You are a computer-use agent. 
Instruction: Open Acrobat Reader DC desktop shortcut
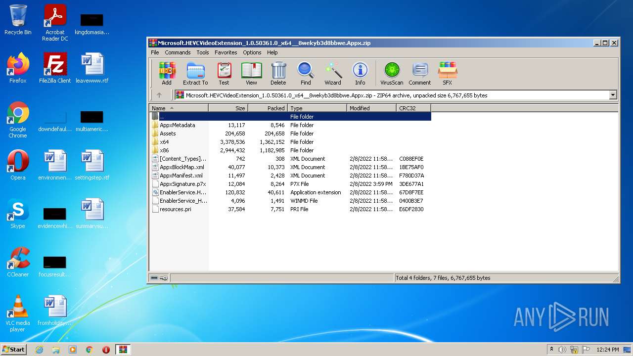(x=55, y=23)
